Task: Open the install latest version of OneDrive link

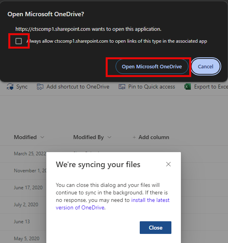Action: pyautogui.click(x=112, y=204)
